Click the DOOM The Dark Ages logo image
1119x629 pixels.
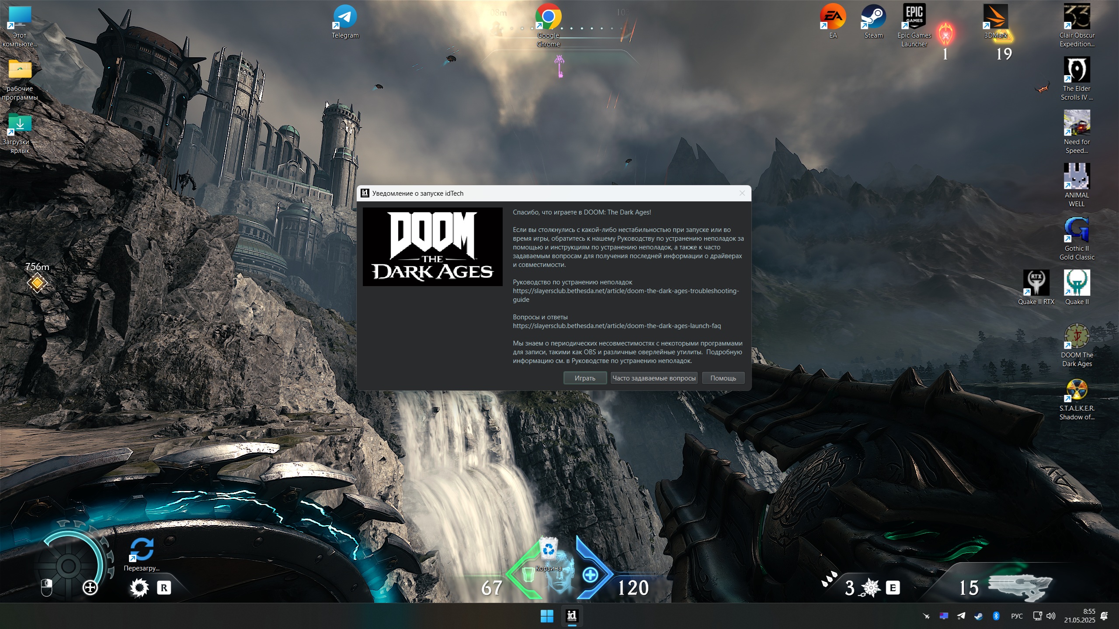(x=433, y=247)
